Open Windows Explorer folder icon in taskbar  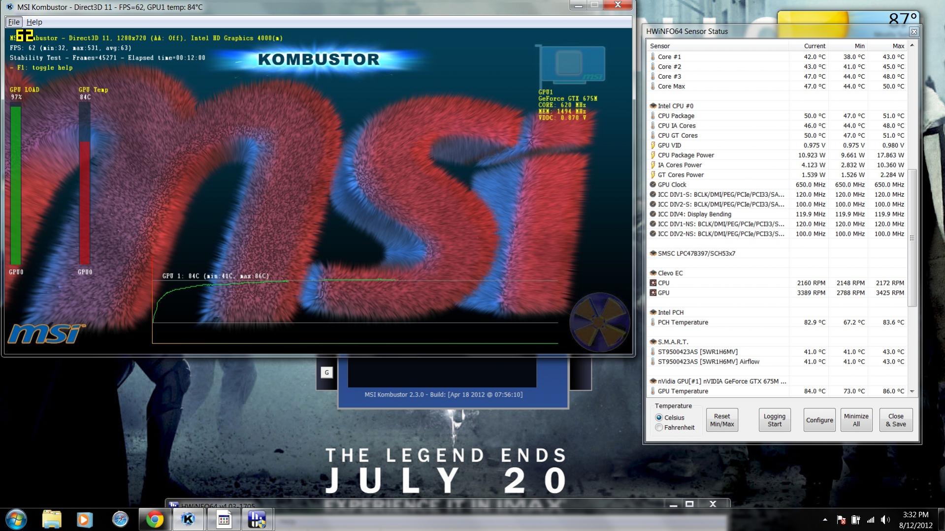coord(52,519)
